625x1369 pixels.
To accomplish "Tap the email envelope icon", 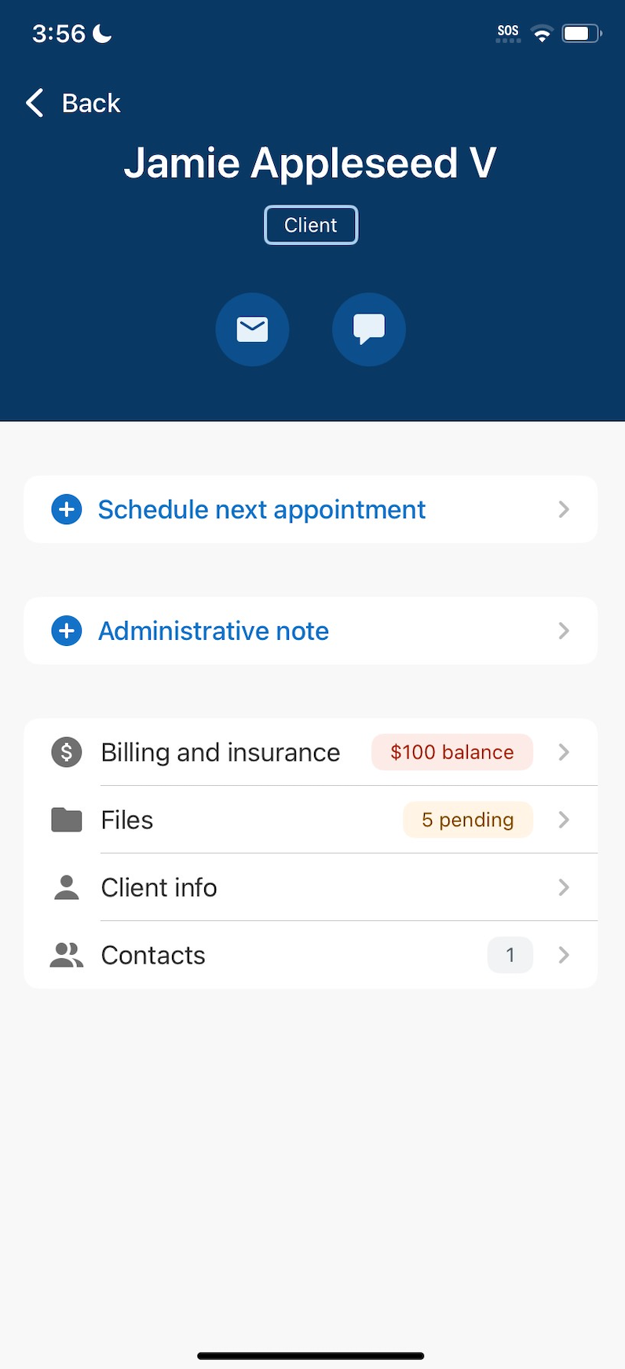I will pyautogui.click(x=252, y=329).
